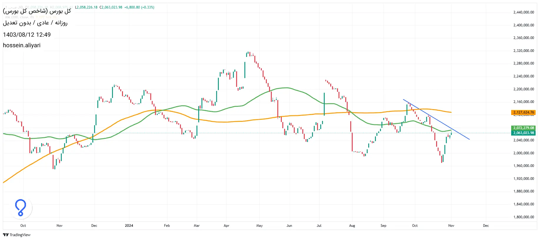The height and width of the screenshot is (240, 540).
Task: Click the 2,200,000.00 price axis label
Action: pyautogui.click(x=524, y=89)
